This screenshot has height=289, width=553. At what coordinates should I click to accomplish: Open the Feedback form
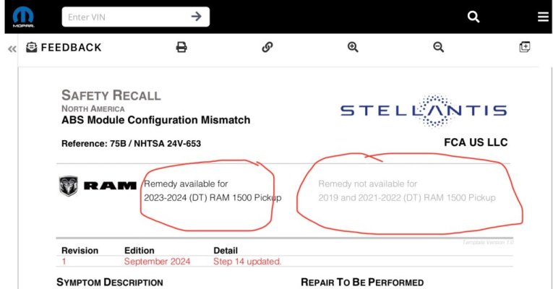pos(64,47)
